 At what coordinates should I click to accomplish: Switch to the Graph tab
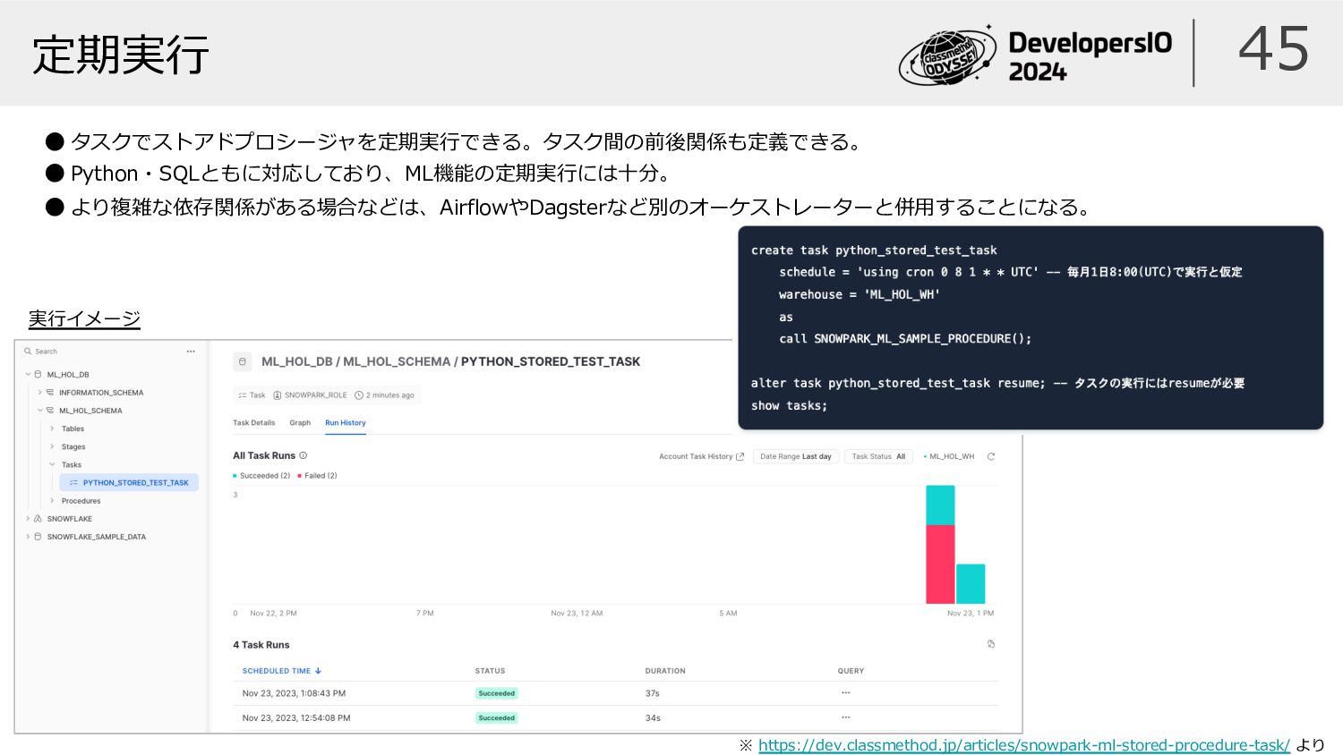(x=300, y=423)
